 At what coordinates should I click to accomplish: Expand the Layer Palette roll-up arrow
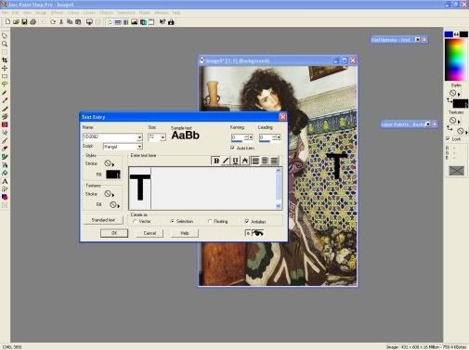click(x=428, y=124)
